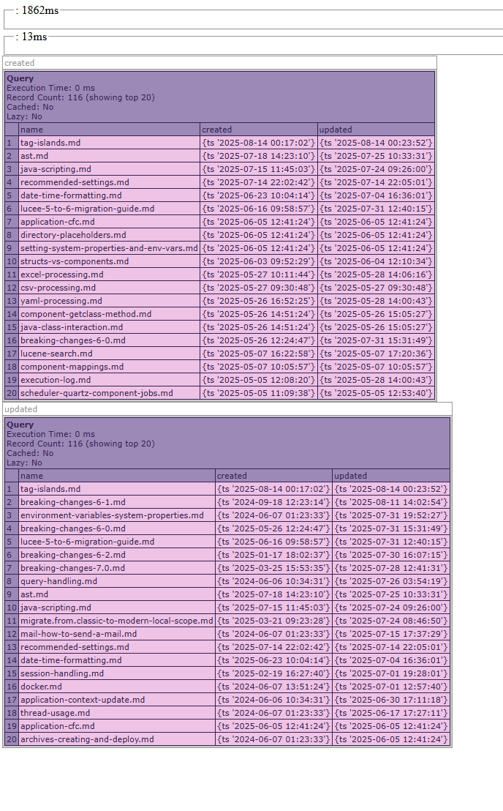Select the archives-creating-and-deploy.md entry
503x811 pixels.
click(x=87, y=739)
